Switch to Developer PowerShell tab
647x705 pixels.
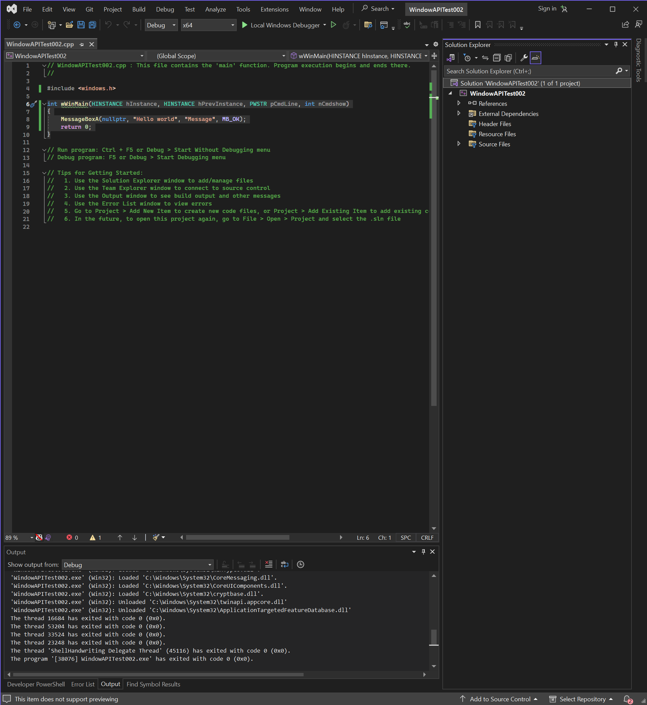(x=36, y=684)
